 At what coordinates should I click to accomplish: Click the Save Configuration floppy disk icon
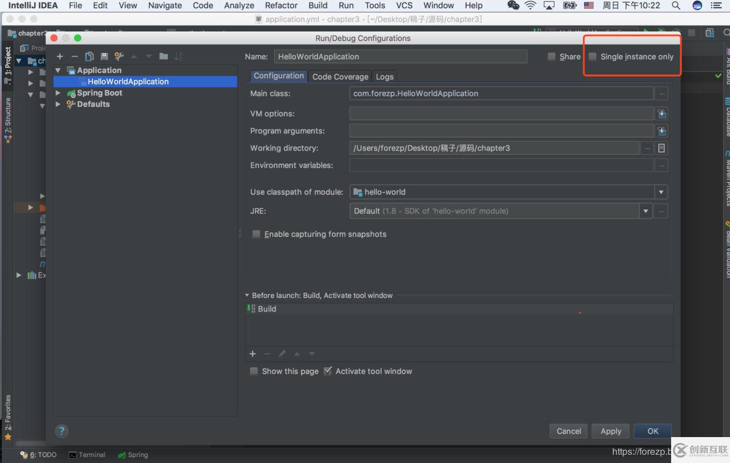104,57
